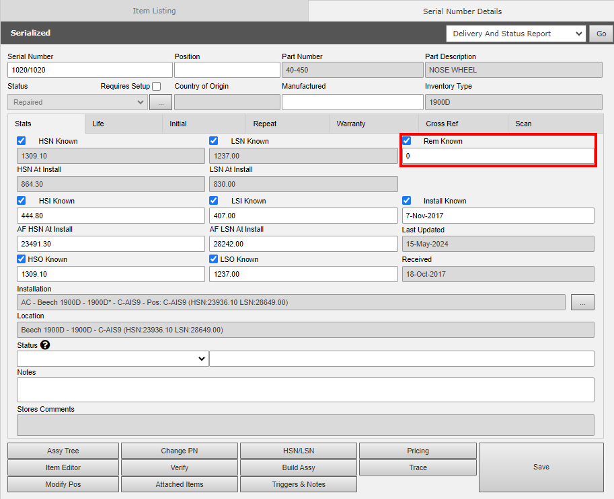This screenshot has width=614, height=499.
Task: Switch to the Item Listing tab
Action: pos(154,11)
